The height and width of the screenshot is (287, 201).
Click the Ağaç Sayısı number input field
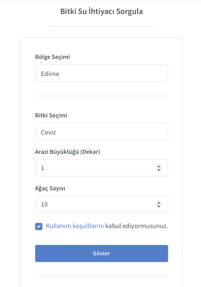pos(95,204)
